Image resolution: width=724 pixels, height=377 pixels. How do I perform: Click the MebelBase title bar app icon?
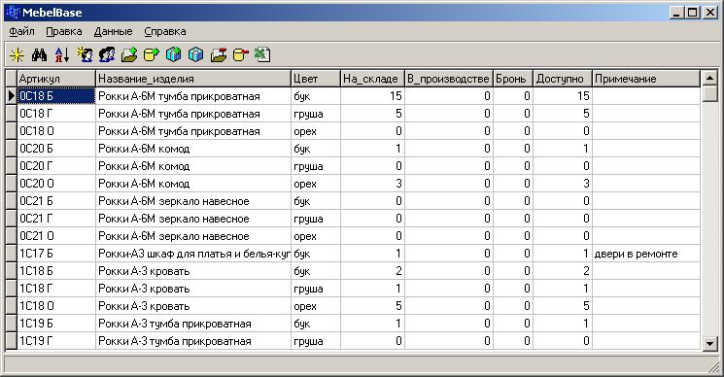click(x=13, y=13)
